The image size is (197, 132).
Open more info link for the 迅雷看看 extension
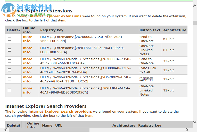tap(28, 79)
